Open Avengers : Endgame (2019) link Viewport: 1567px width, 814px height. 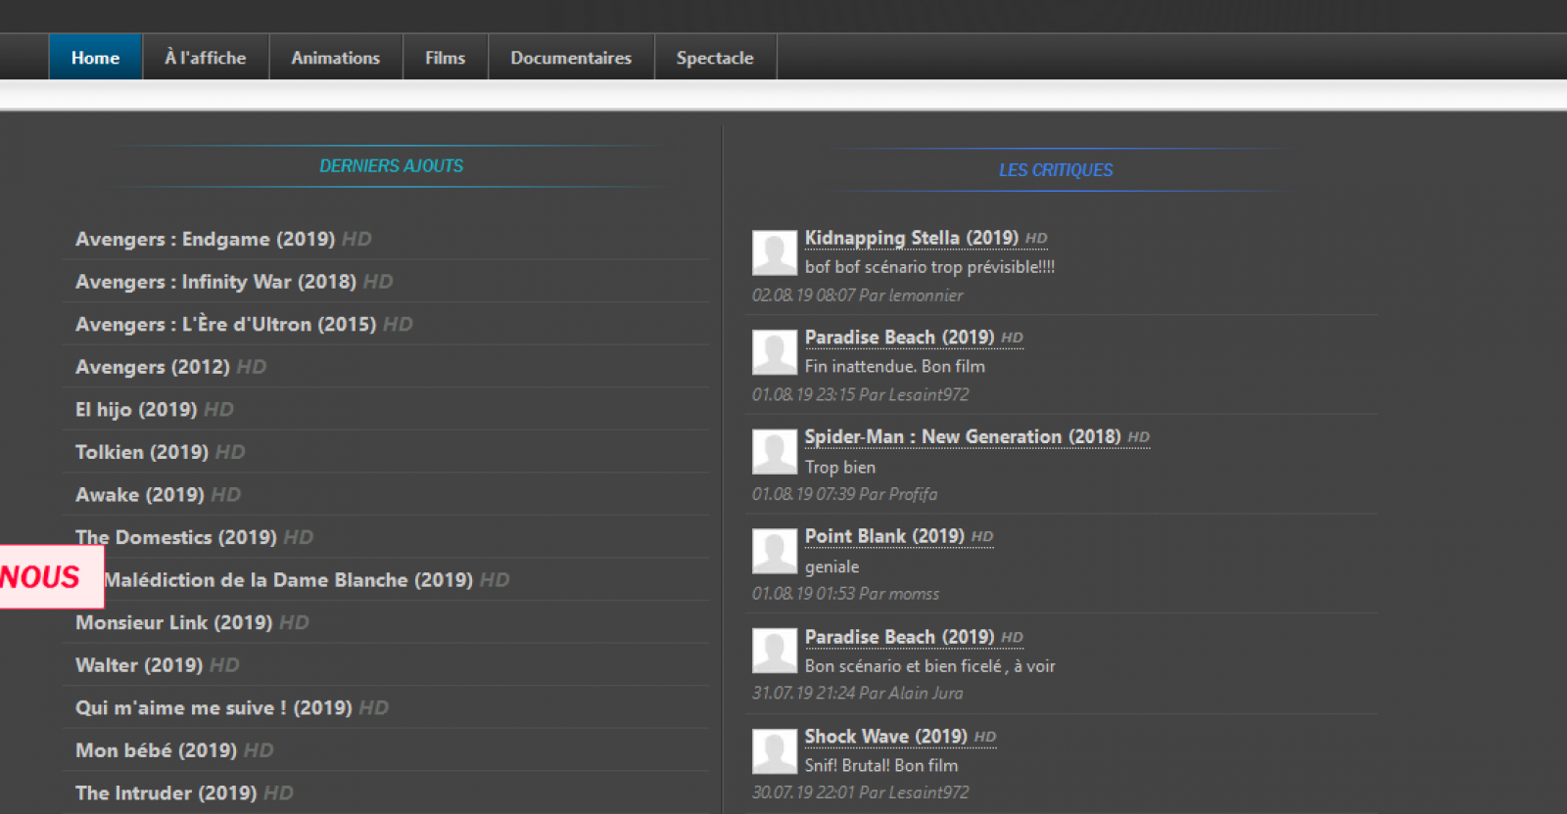click(x=205, y=239)
